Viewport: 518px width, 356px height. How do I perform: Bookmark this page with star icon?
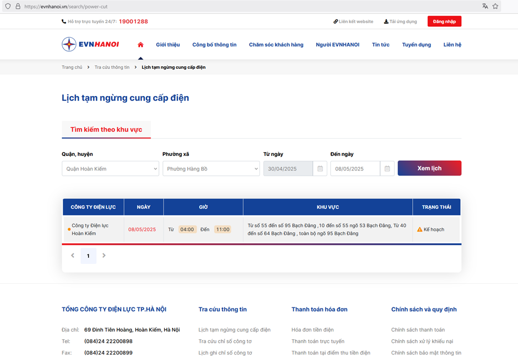pyautogui.click(x=495, y=7)
